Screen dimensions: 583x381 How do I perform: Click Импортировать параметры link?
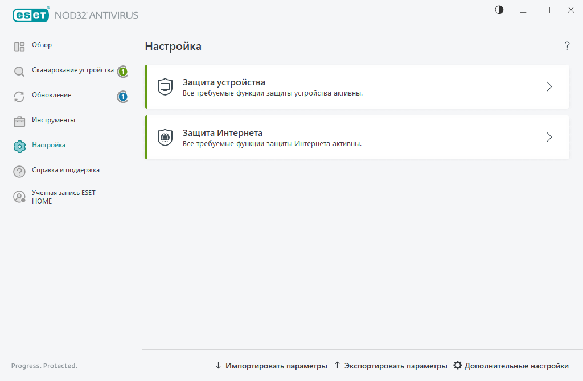(x=276, y=366)
